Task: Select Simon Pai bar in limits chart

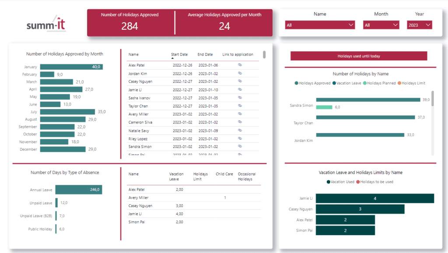Action: point(345,230)
